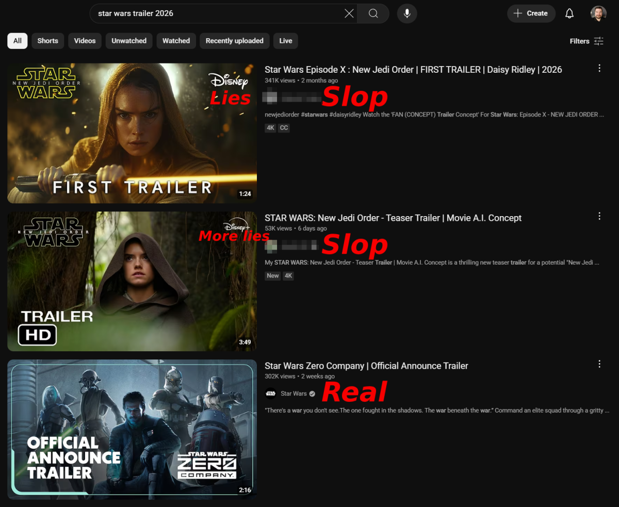Image resolution: width=619 pixels, height=507 pixels.
Task: Click the 2:16 duration badge
Action: (245, 490)
